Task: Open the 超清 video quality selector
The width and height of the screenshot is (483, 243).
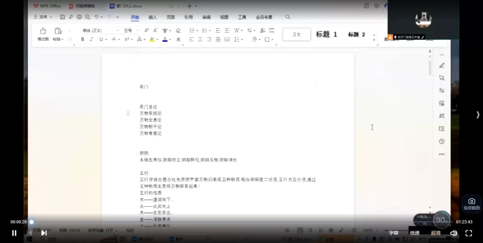Action: 435,233
